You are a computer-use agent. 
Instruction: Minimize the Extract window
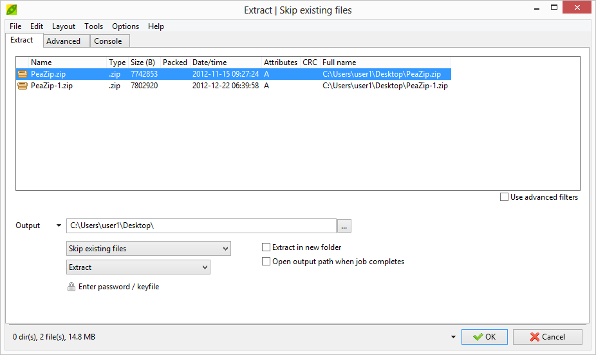tap(537, 8)
